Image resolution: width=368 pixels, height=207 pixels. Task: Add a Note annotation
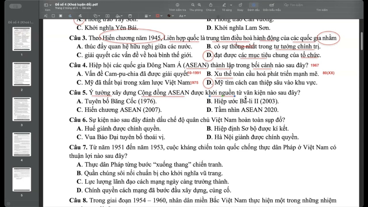coord(130,16)
